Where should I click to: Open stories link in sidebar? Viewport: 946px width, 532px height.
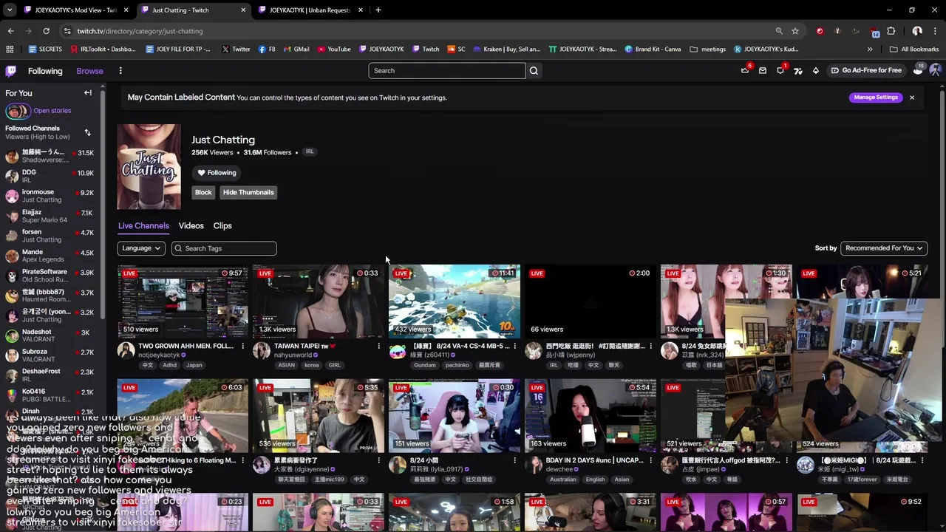pos(52,111)
